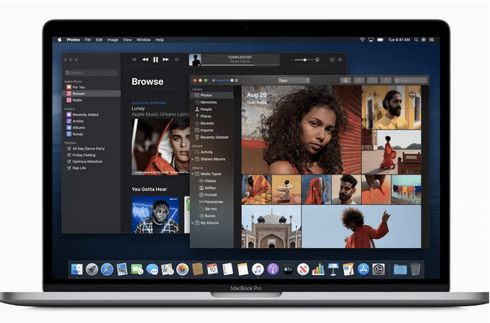Expand My Albums disclosure triangle

tap(192, 223)
